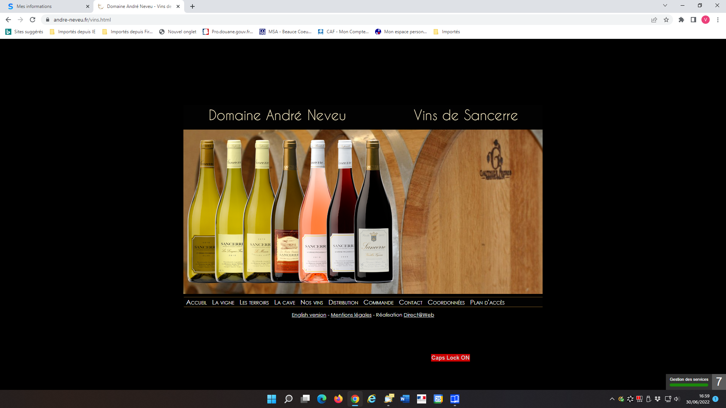
Task: Open the volume control in tray
Action: 676,399
